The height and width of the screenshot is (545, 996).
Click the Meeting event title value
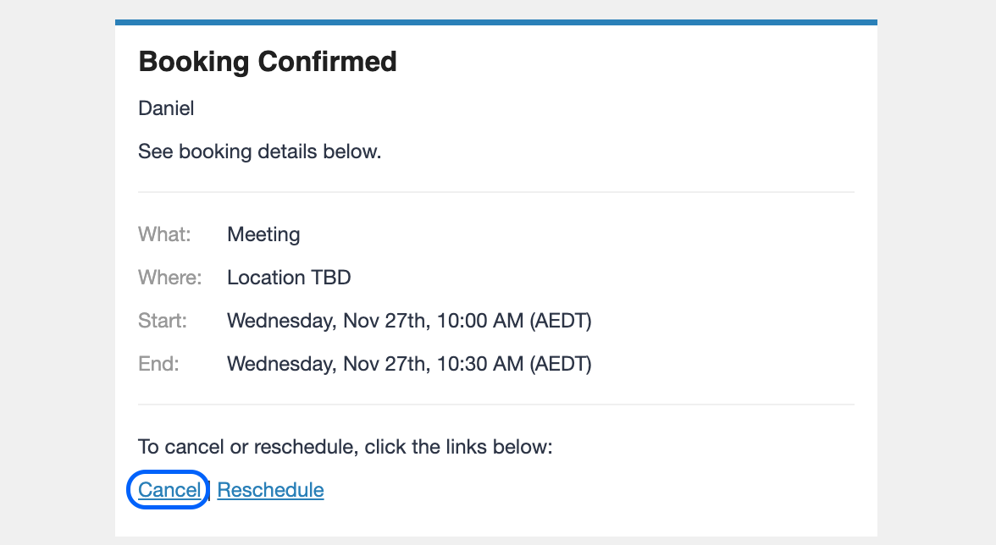(263, 234)
